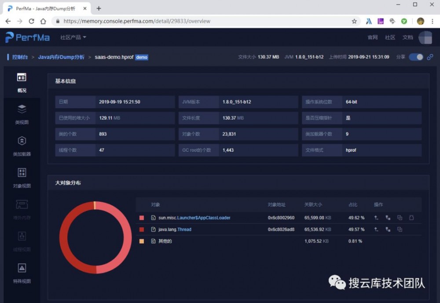Switch to the 对象视图 (Object View)
The image size is (440, 303).
coord(22,178)
